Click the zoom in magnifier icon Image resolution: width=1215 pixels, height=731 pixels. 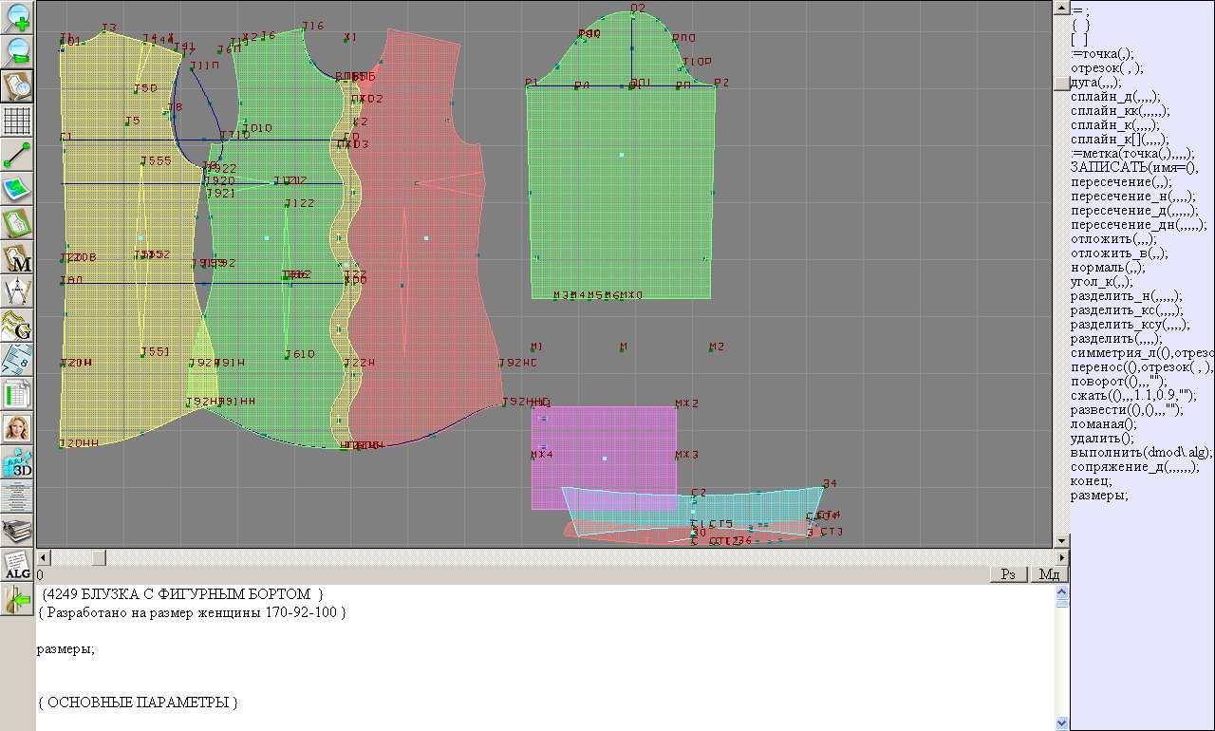[18, 17]
